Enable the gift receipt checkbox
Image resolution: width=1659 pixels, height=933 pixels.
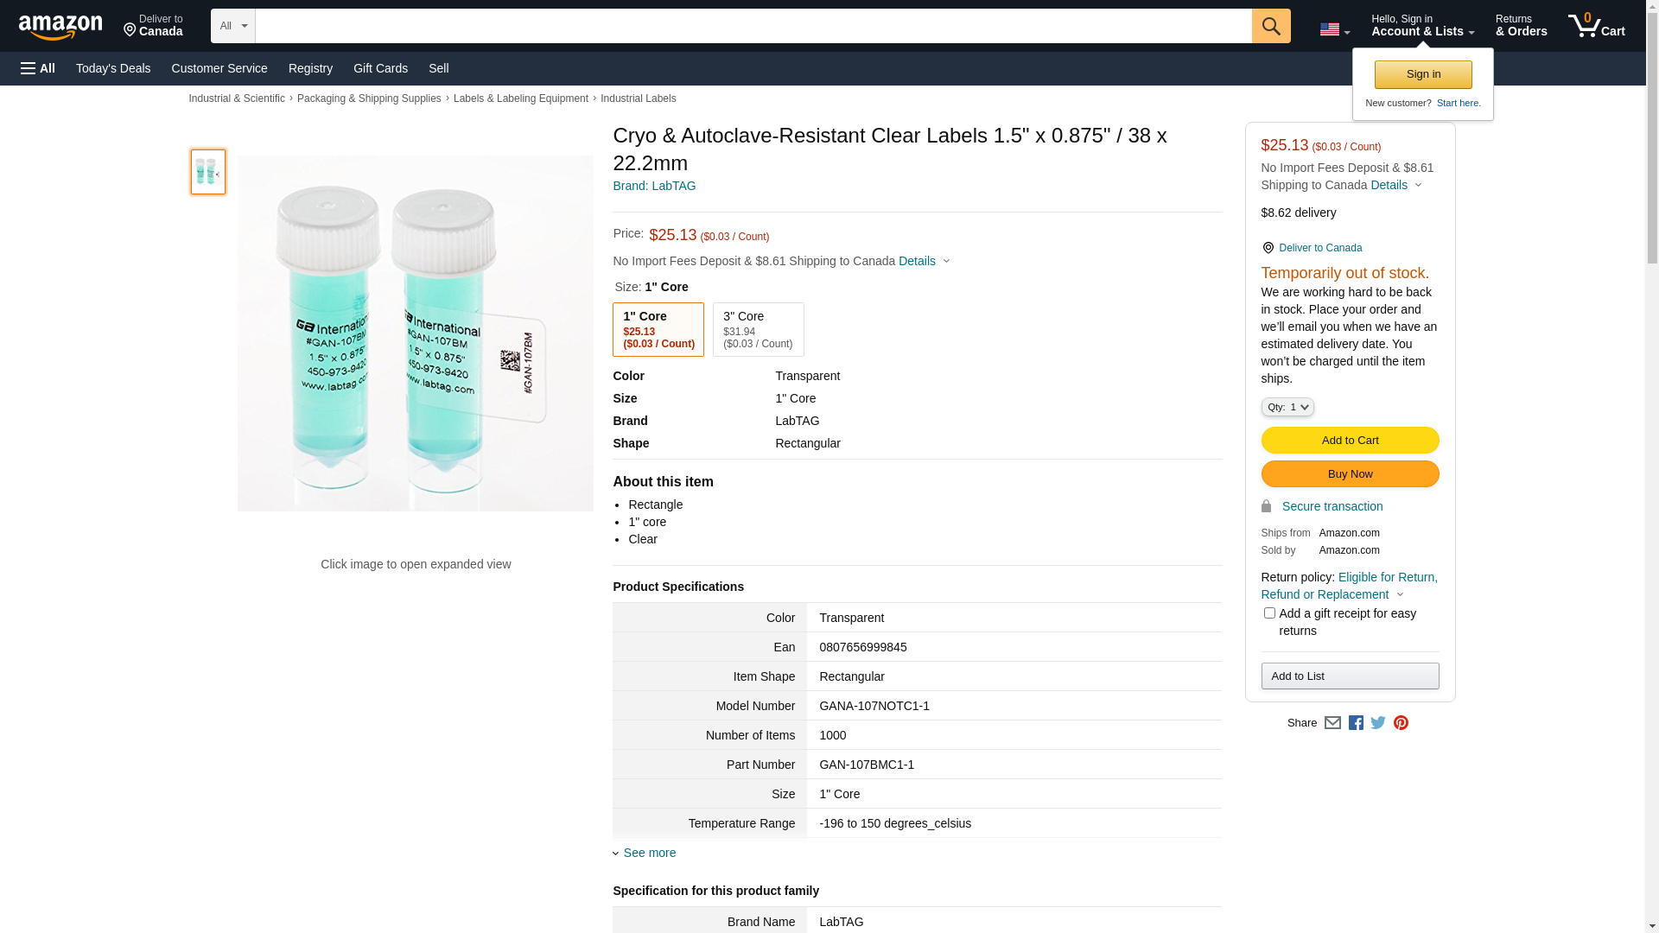coord(1269,613)
